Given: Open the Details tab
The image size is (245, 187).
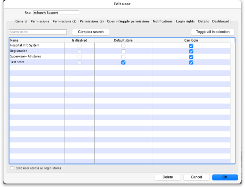Looking at the screenshot, I should coord(203,21).
